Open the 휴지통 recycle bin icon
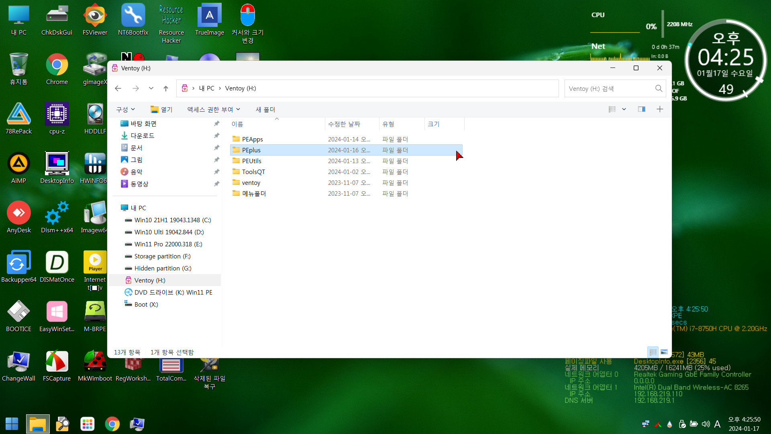Viewport: 771px width, 434px height. pyautogui.click(x=18, y=70)
